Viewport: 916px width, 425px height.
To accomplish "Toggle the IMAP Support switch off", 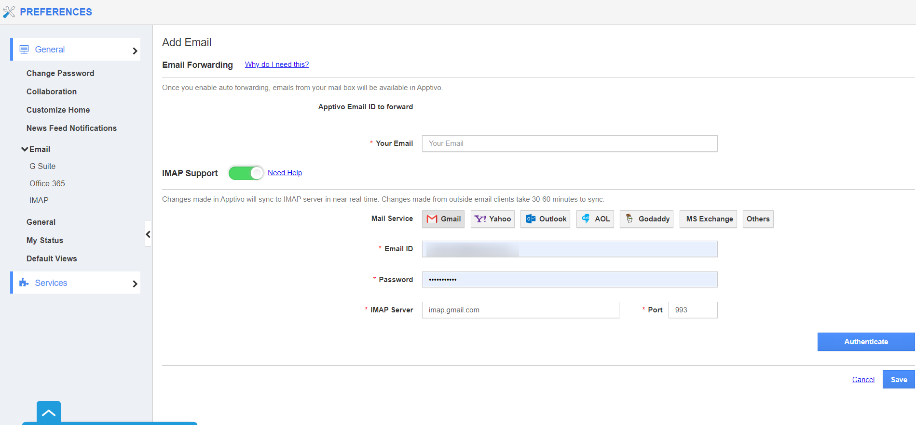I will click(x=246, y=173).
